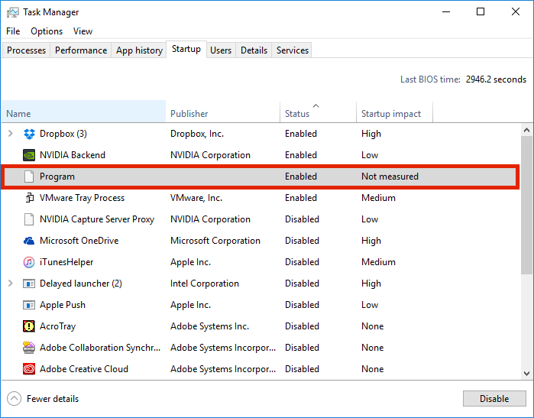Screen dimensions: 534x418
Task: Select the Microsoft OneDrive cloud icon
Action: pyautogui.click(x=29, y=241)
